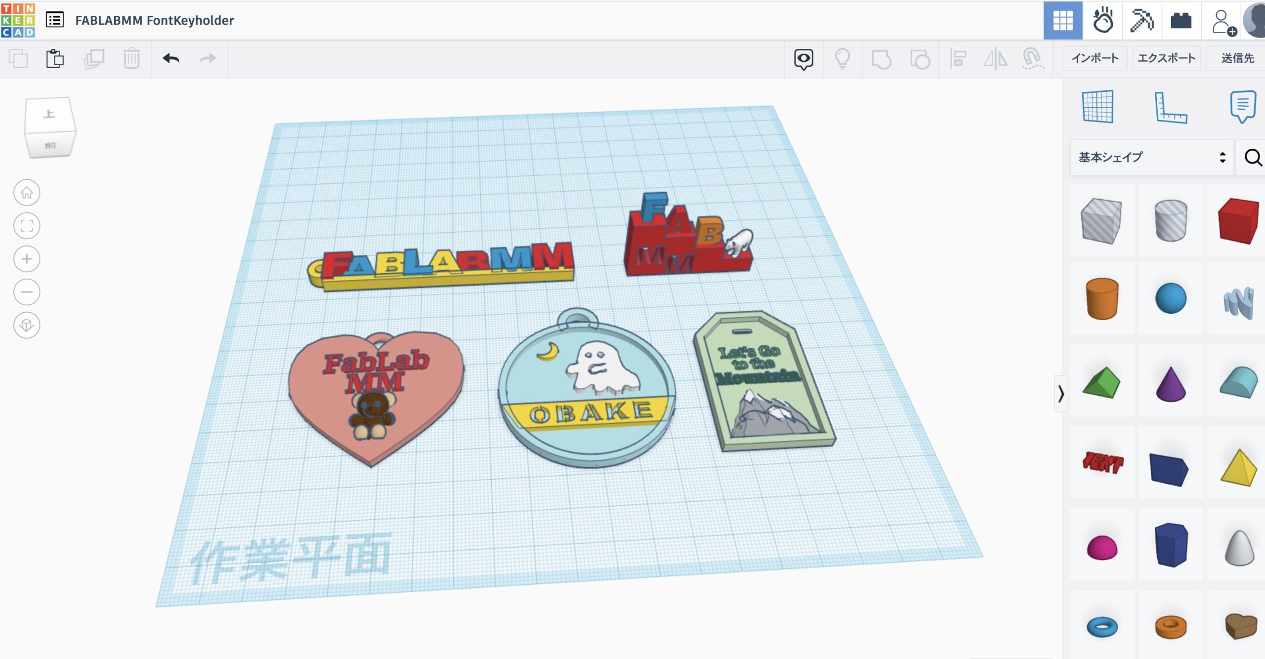Screen dimensions: 1265x659
Task: Click the エクスポート button
Action: pos(1167,58)
